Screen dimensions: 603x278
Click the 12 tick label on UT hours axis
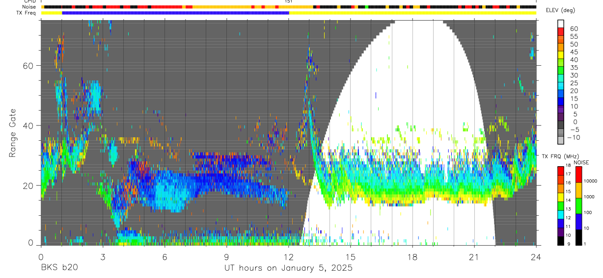288,257
